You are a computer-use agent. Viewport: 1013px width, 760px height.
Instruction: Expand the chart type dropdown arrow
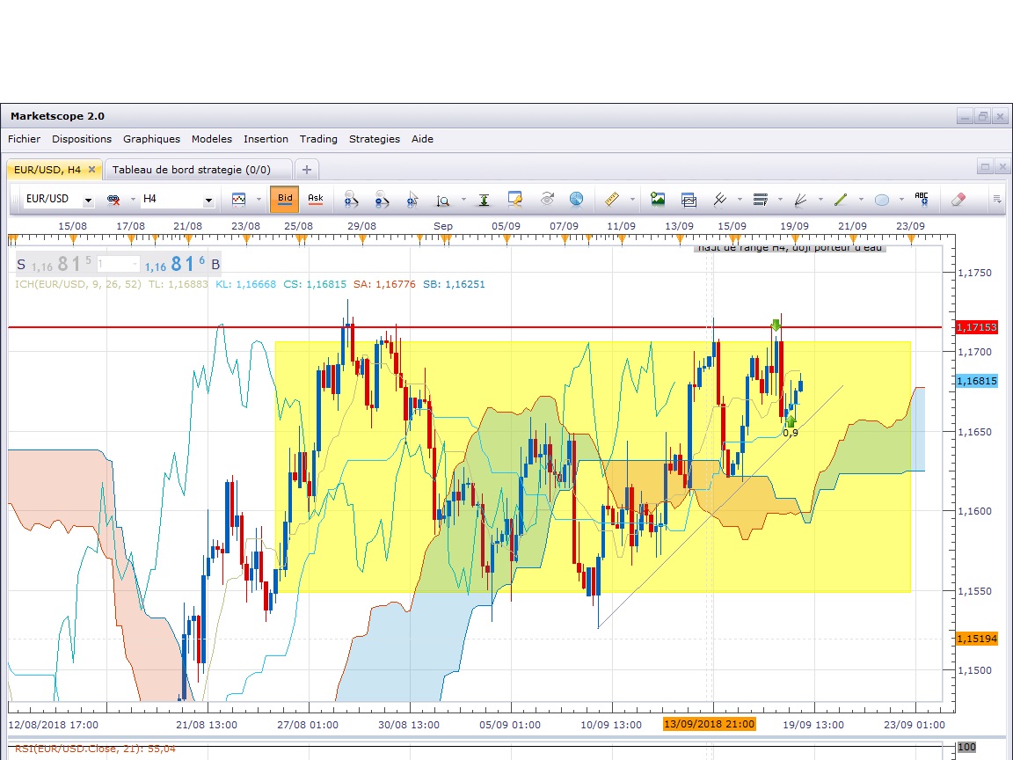coord(259,200)
